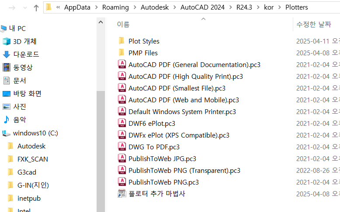Navigate to Roaming in the breadcrumb

pos(115,7)
